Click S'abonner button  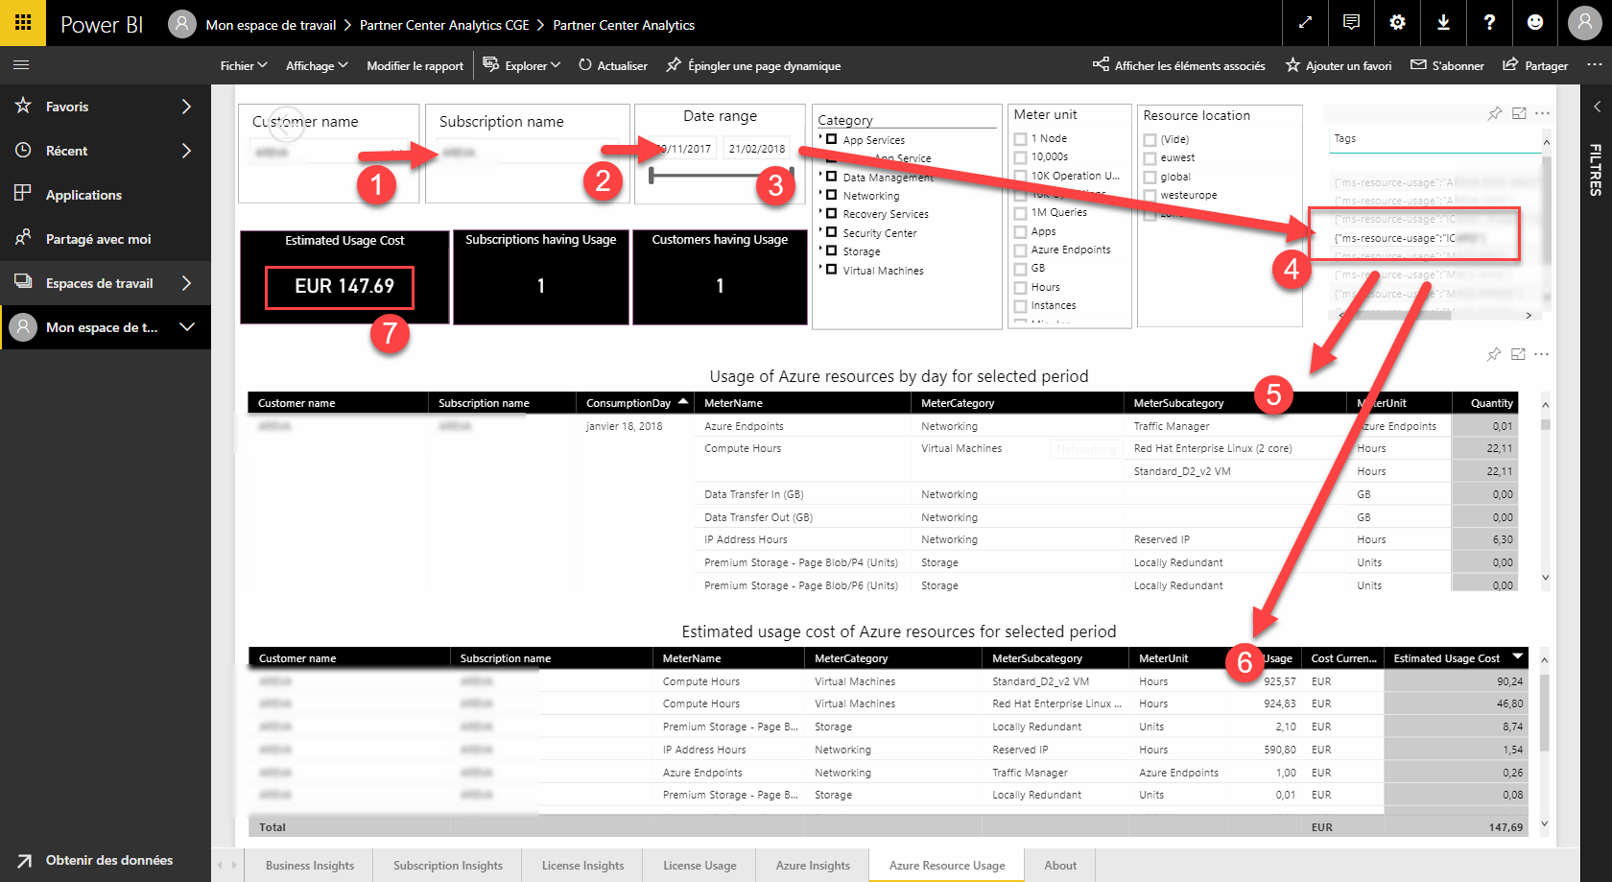click(x=1447, y=65)
